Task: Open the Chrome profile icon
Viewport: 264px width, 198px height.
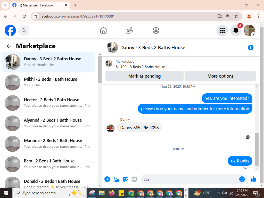Action: 249,16
